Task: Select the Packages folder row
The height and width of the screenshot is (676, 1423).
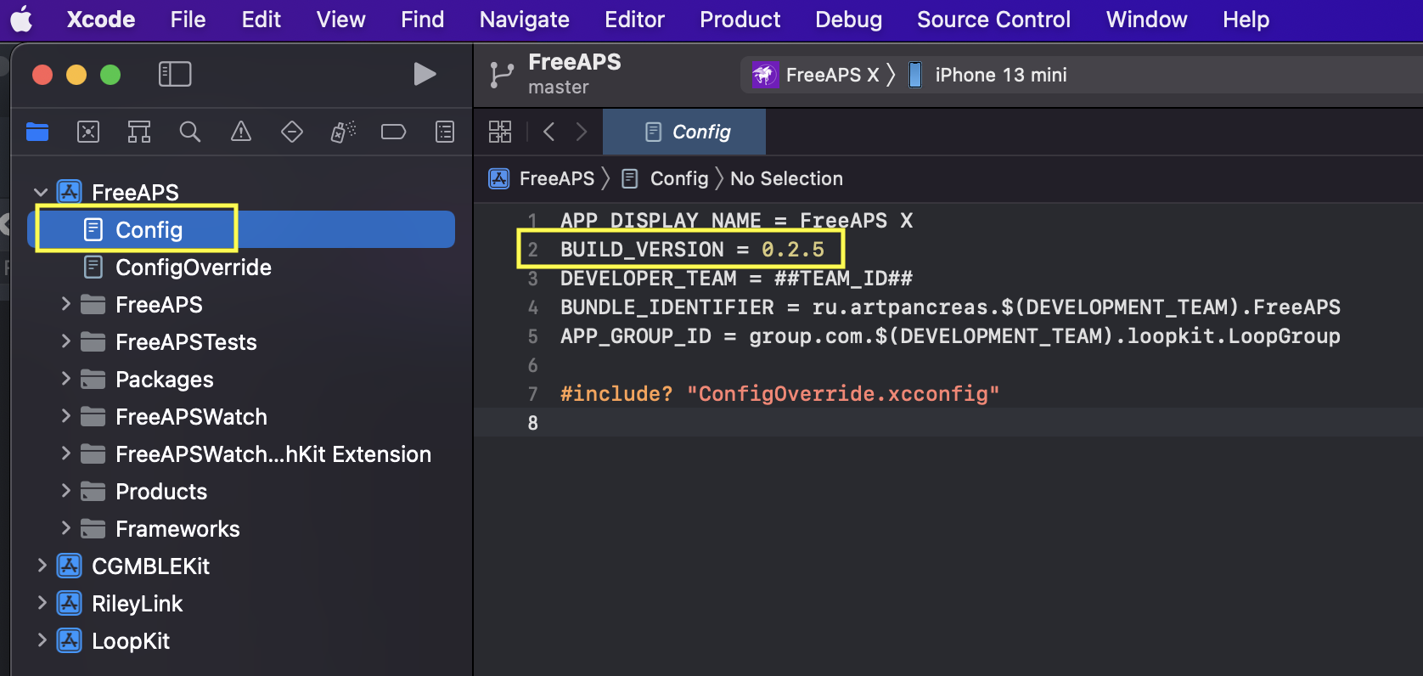Action: (241, 379)
